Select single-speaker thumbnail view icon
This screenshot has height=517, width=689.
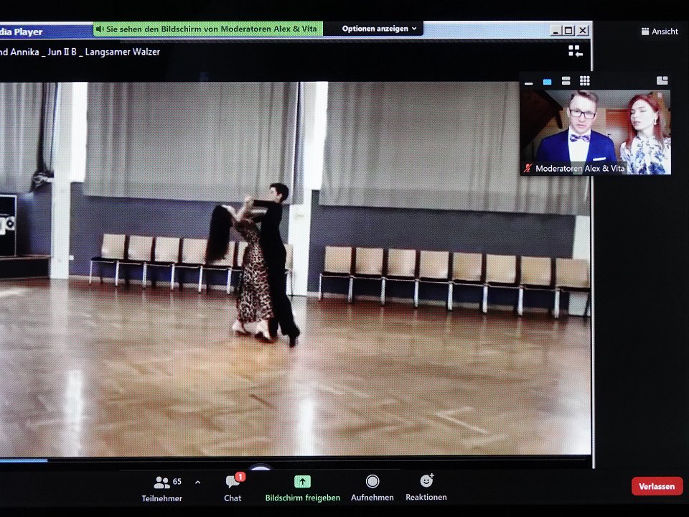tap(547, 81)
